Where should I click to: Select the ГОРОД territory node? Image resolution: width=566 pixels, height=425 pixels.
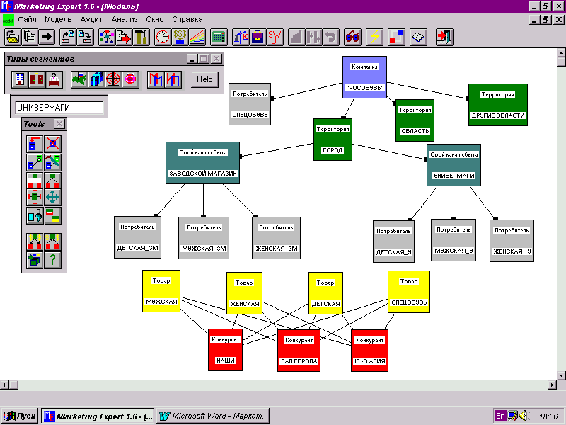coord(333,140)
